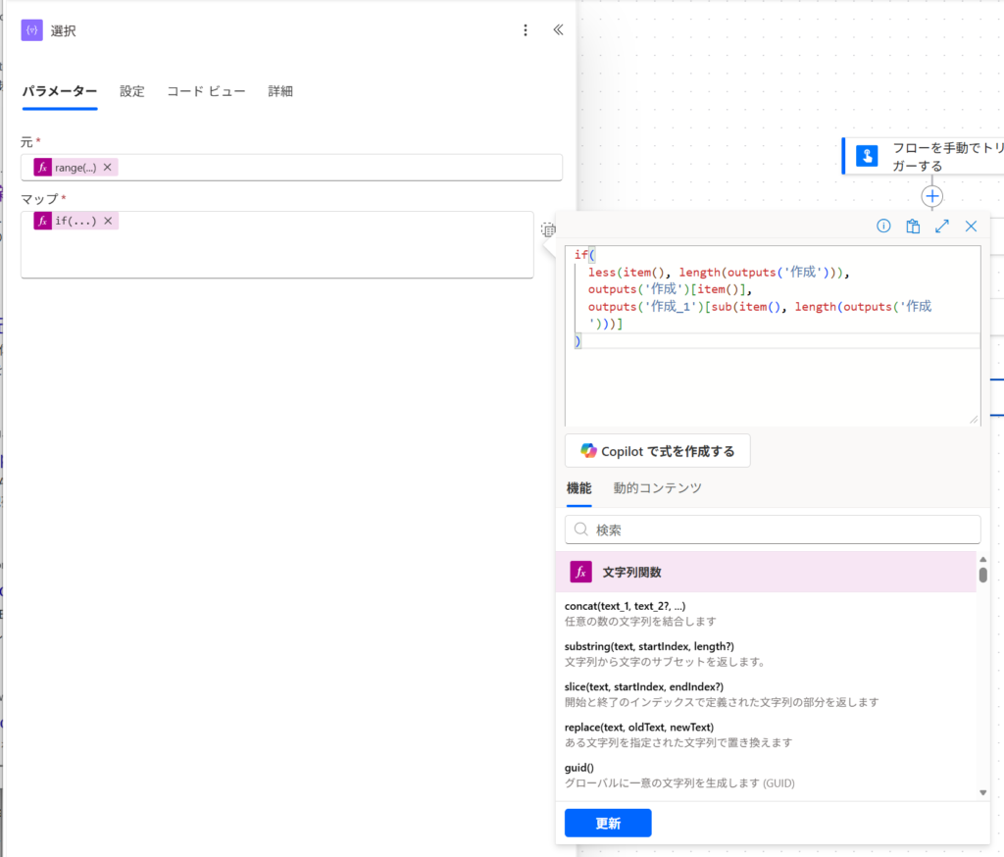Switch to 動的コンテンツ tab

click(x=657, y=487)
